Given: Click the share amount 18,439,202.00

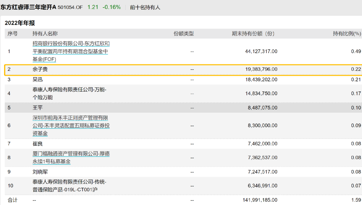Looking at the screenshot, I should (261, 80).
